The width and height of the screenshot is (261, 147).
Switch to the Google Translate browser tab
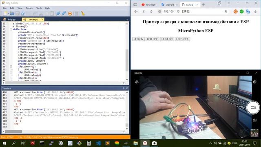coord(170,4)
